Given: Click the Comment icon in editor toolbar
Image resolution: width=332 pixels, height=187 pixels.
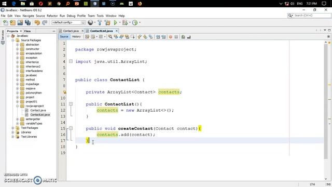Looking at the screenshot, I should point(183,37).
